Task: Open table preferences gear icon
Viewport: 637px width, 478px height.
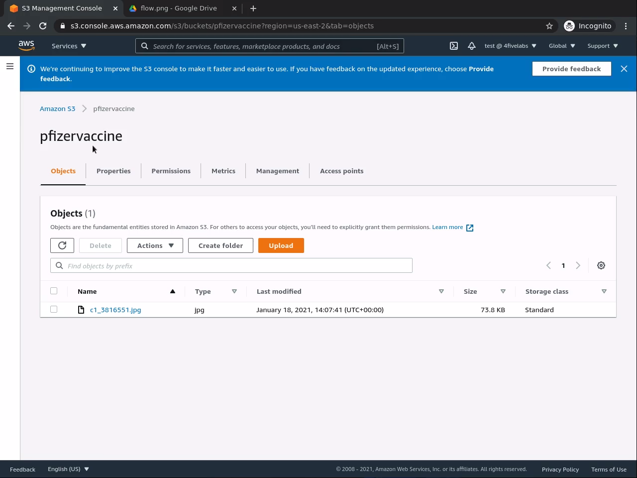Action: [601, 265]
